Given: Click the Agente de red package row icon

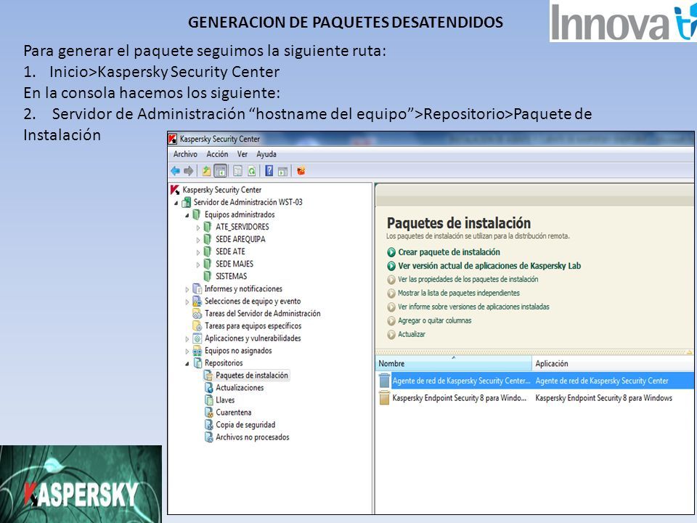Looking at the screenshot, I should pos(384,381).
